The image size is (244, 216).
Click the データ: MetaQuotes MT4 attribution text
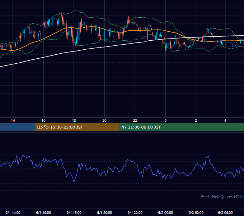(x=222, y=197)
